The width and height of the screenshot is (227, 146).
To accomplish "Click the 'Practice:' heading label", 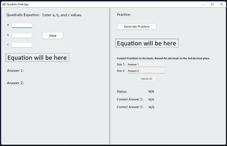I will pos(124,15).
